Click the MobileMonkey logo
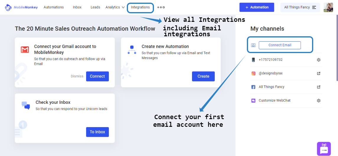338x156 pixels. point(21,7)
